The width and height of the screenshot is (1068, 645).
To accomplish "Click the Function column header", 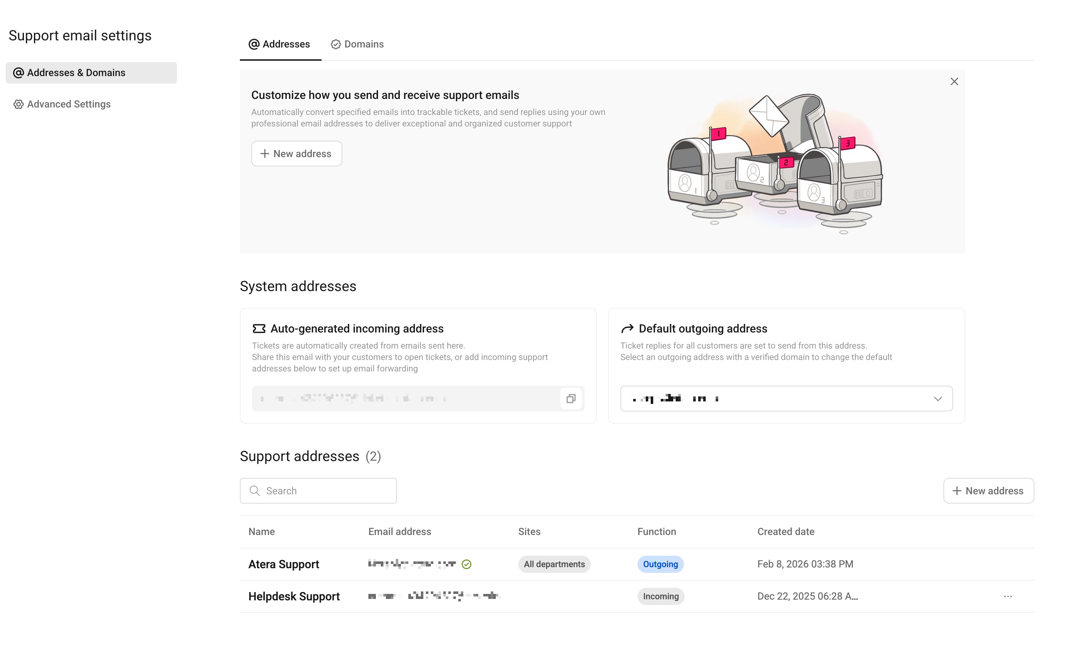I will (x=656, y=531).
